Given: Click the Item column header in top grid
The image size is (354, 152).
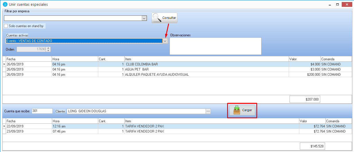Looking at the screenshot, I should [x=206, y=59].
